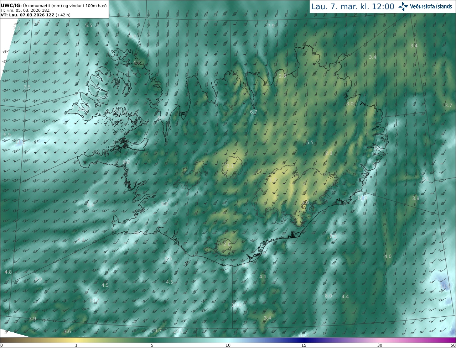Click the yellow colorbar segment above 1
This screenshot has height=348, width=456.
click(x=76, y=340)
